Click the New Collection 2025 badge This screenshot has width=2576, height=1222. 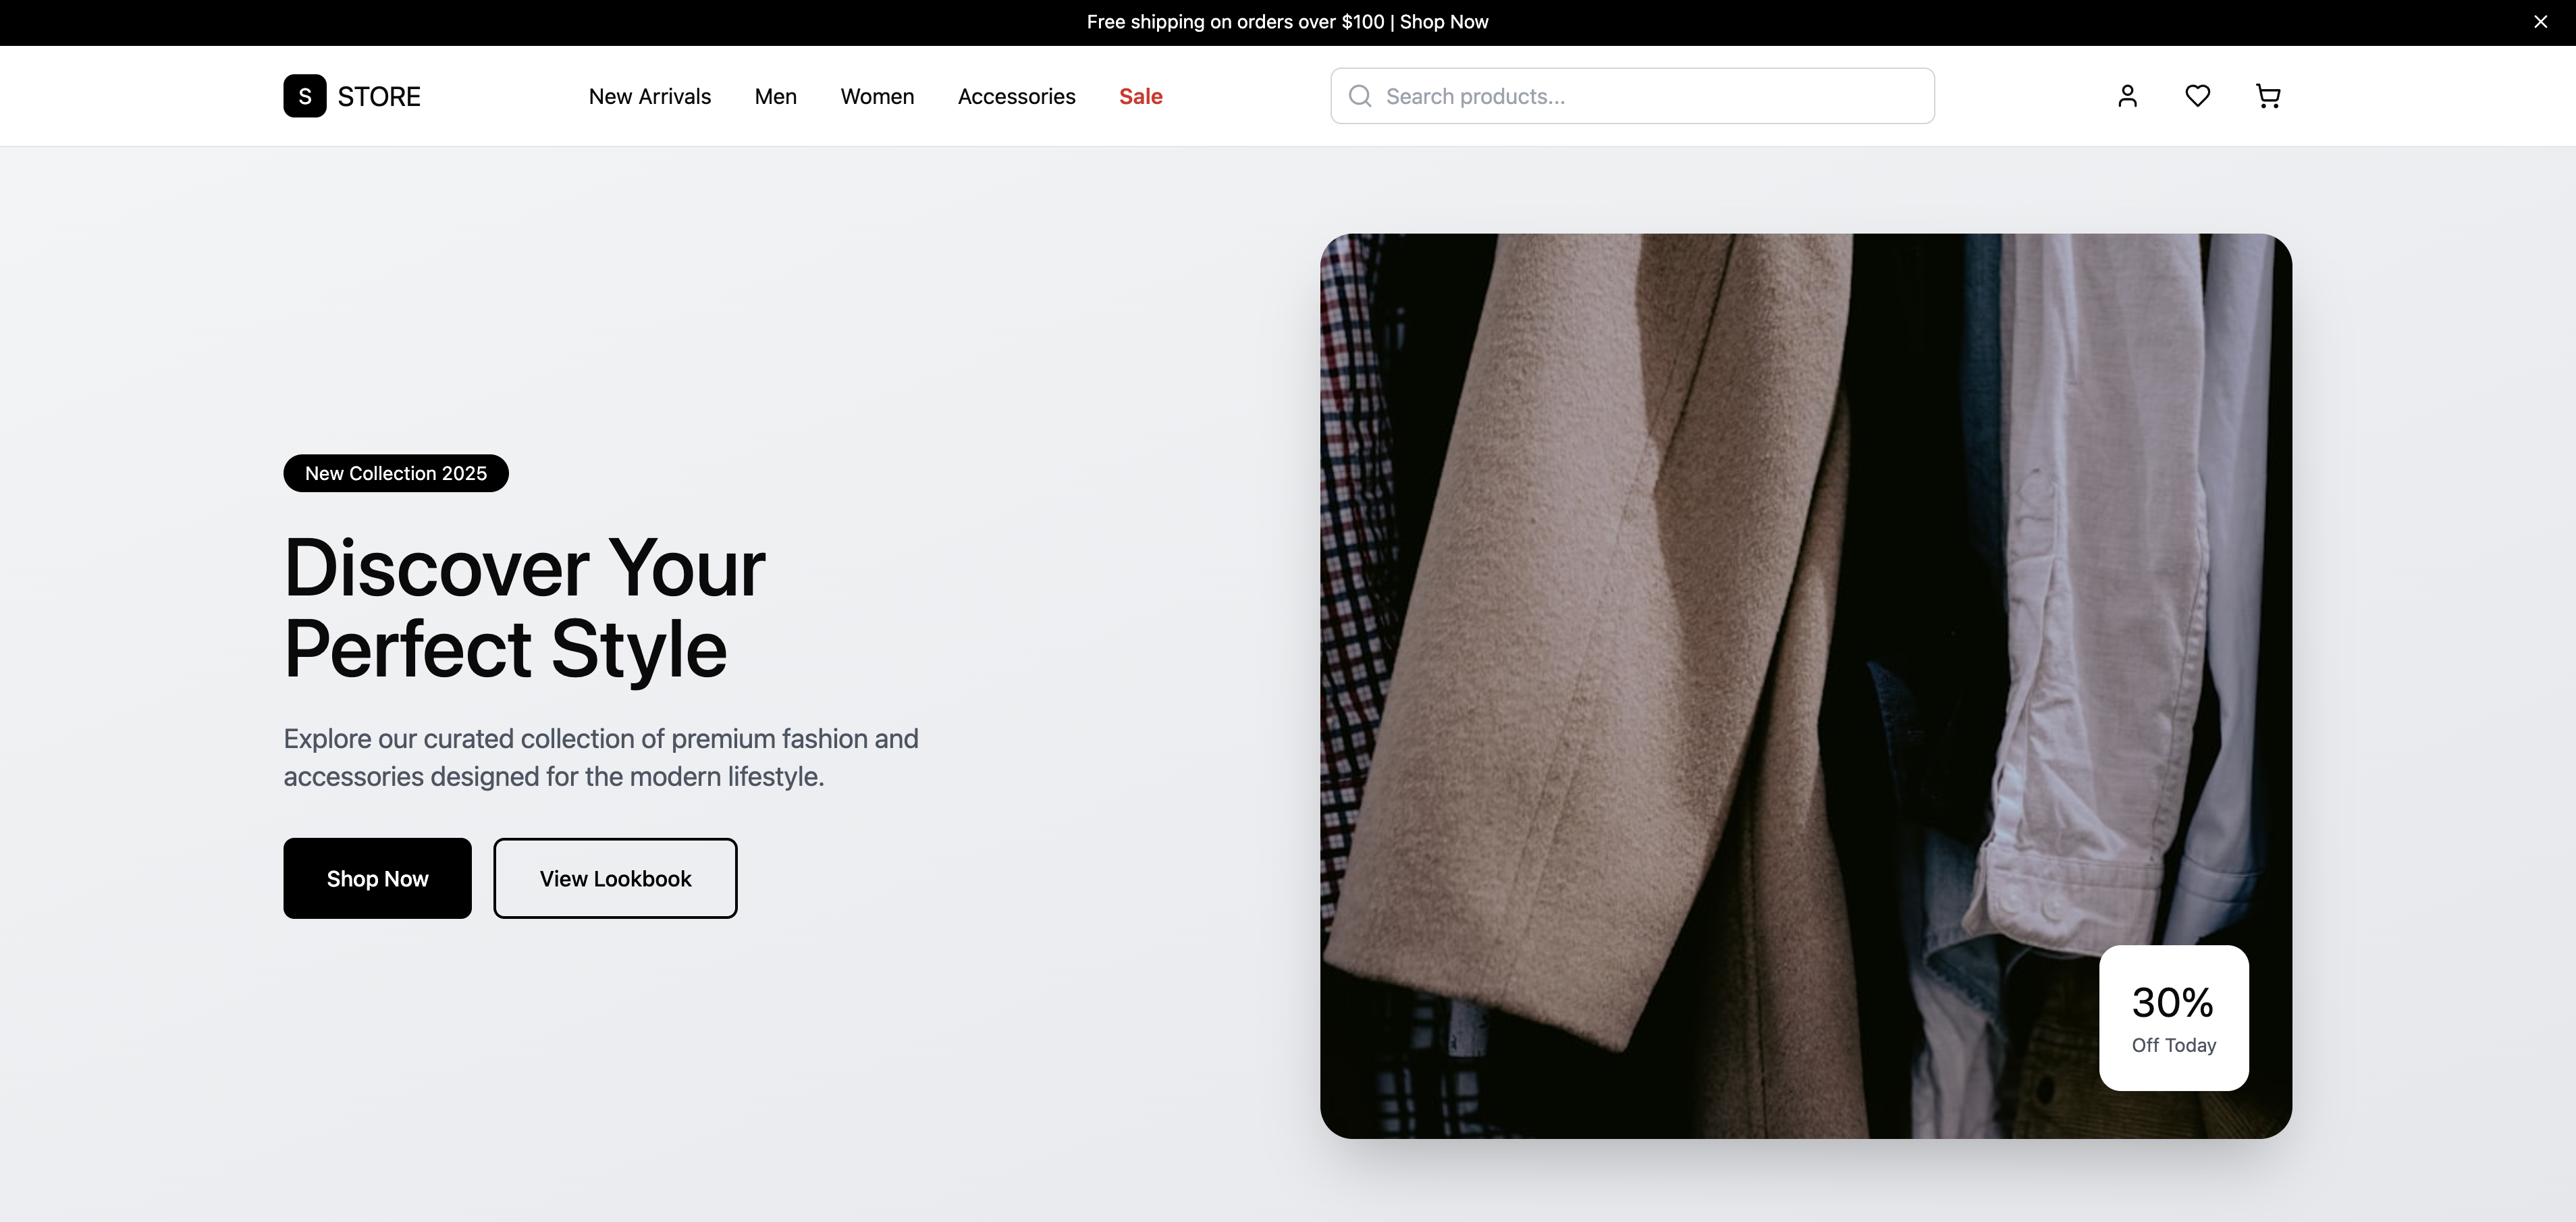click(x=396, y=473)
